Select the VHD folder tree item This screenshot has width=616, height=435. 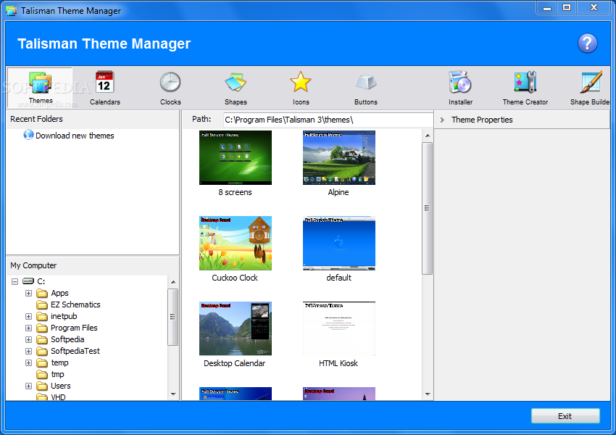point(58,397)
